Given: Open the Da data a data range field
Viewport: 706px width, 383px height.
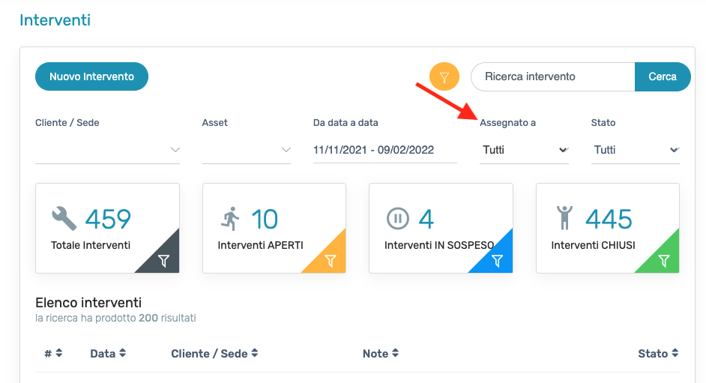Looking at the screenshot, I should point(385,150).
